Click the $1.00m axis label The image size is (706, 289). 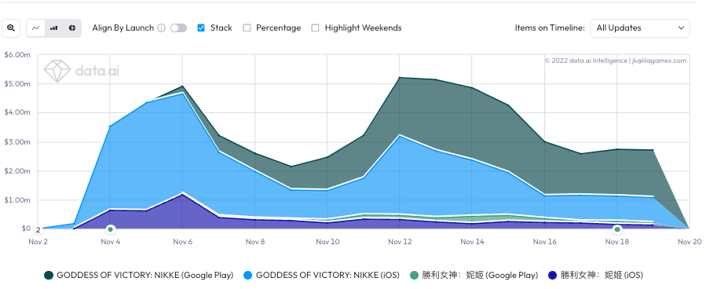pos(17,200)
